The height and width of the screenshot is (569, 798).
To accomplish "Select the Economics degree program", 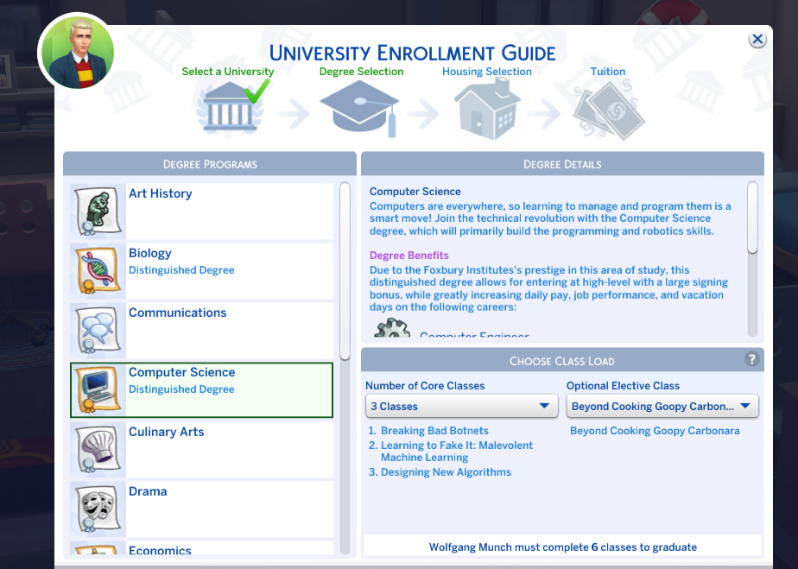I will tap(201, 548).
